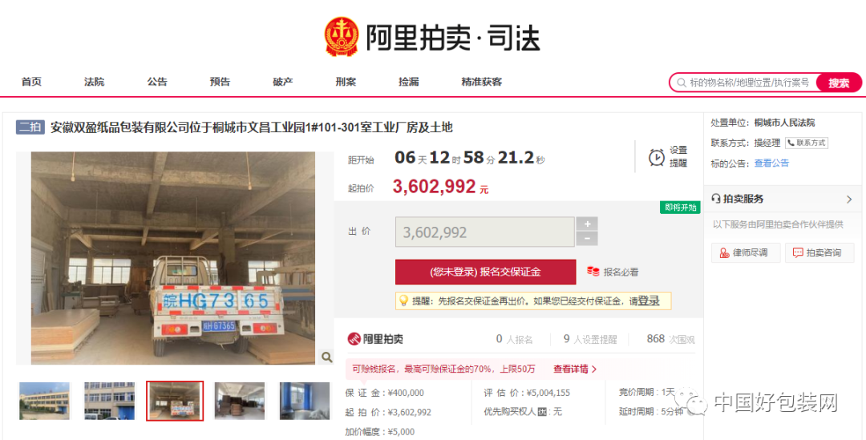This screenshot has width=866, height=440.
Task: Select the first factory exterior thumbnail
Action: point(44,400)
